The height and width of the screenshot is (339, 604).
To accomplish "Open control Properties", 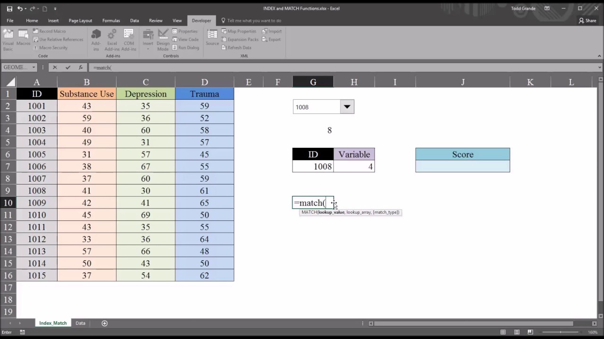I will 185,31.
